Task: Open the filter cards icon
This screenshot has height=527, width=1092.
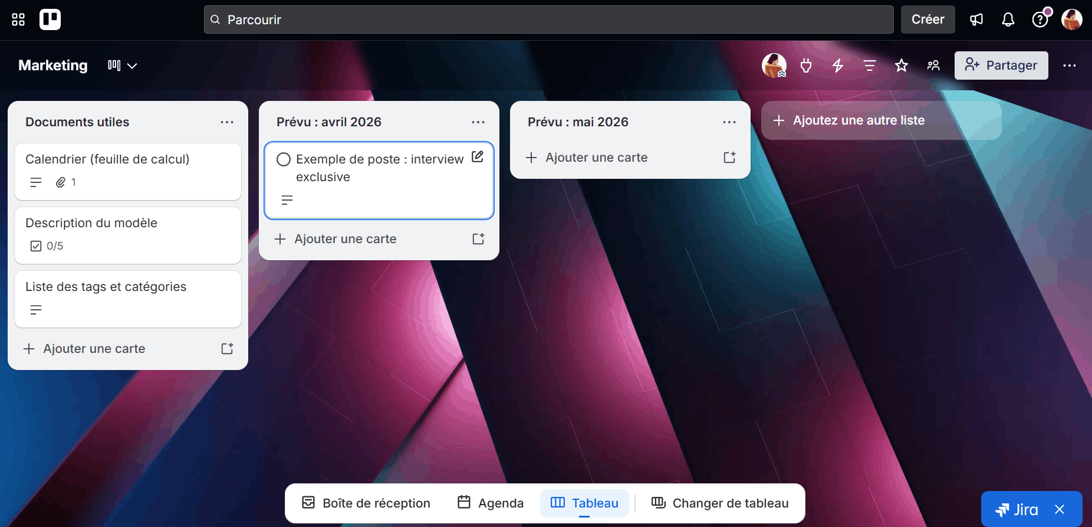Action: coord(870,66)
